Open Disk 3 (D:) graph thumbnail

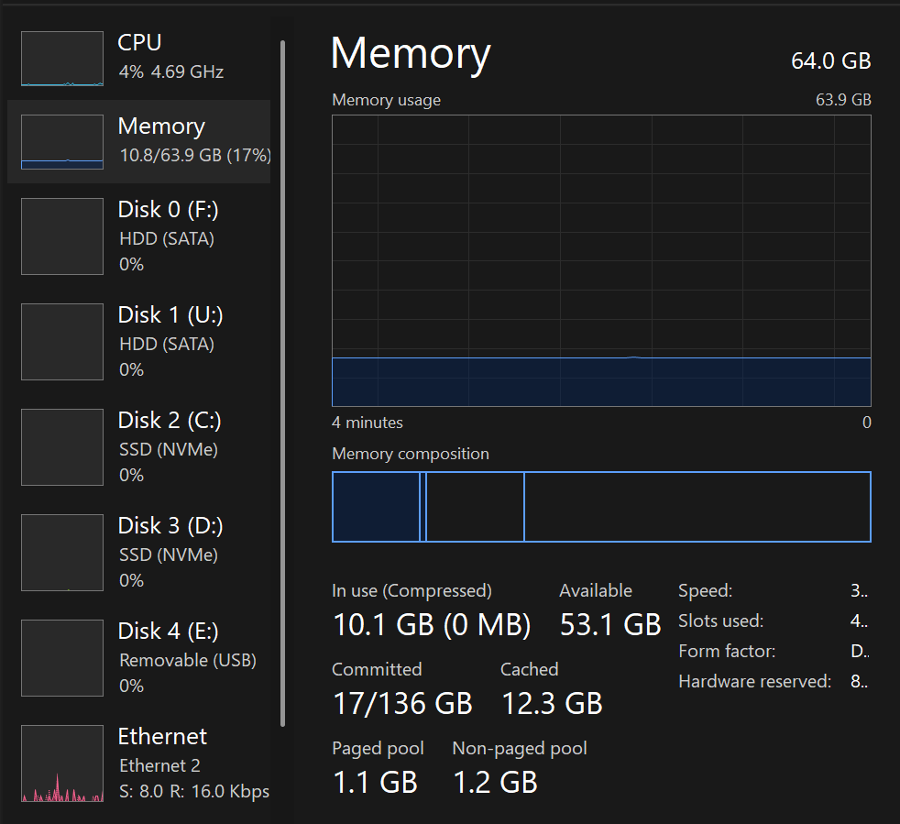[61, 553]
